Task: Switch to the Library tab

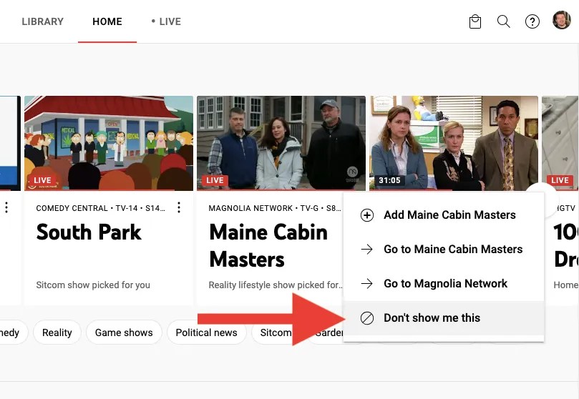Action: tap(42, 21)
